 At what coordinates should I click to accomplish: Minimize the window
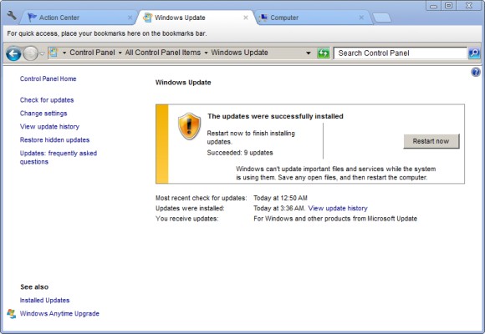tap(433, 6)
